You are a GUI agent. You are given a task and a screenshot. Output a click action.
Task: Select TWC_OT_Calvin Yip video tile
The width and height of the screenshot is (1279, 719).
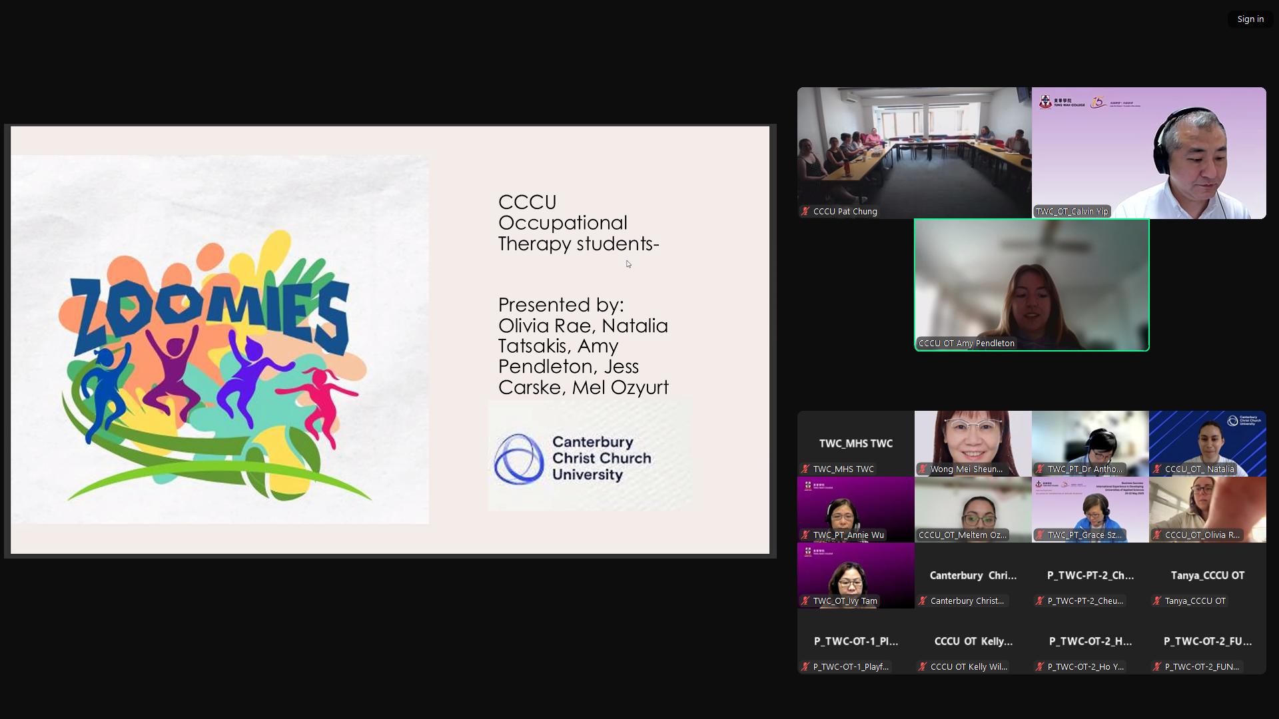pos(1148,153)
